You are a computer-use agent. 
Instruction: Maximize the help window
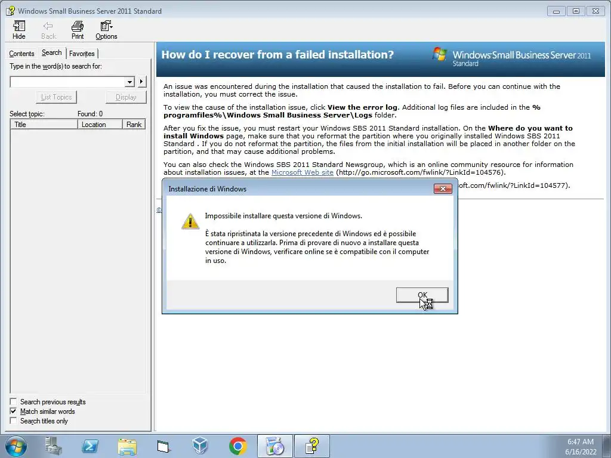click(576, 11)
